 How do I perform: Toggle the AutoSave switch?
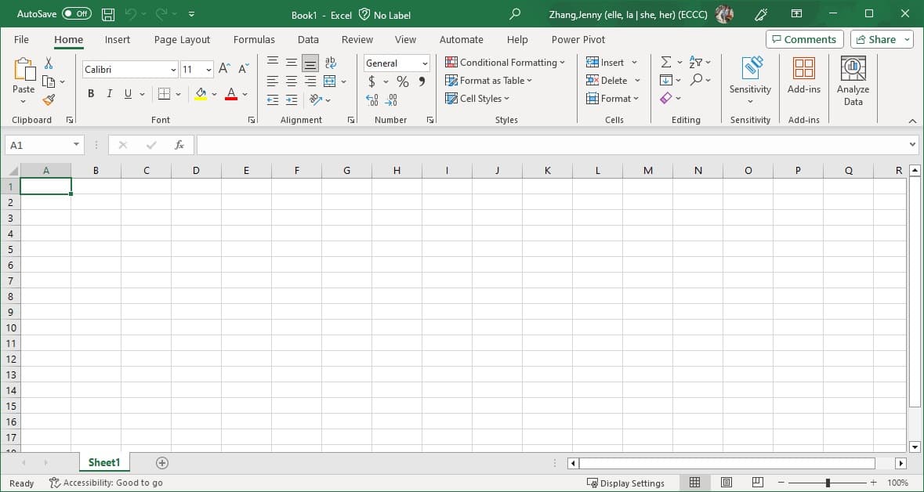(76, 14)
